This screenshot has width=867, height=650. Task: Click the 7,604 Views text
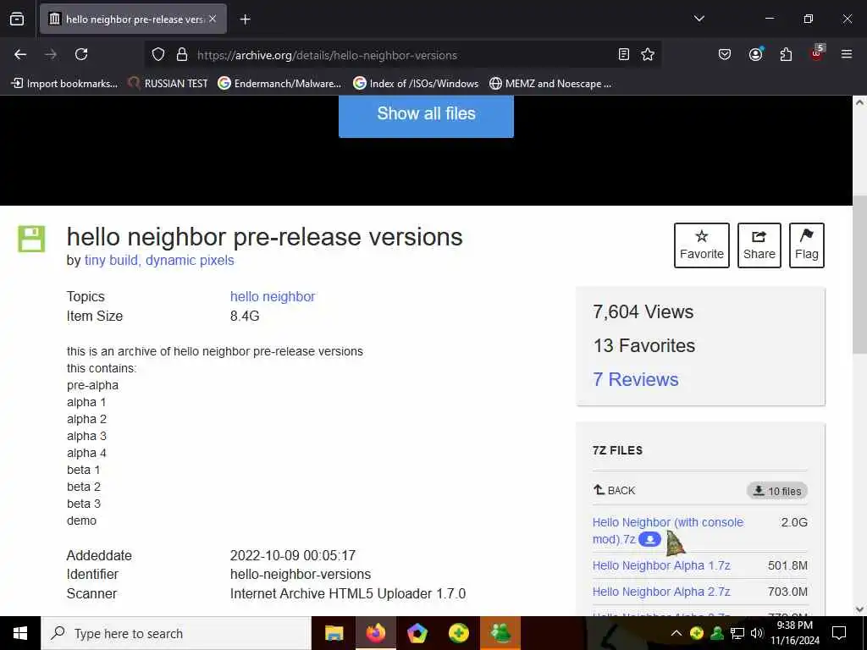(643, 311)
